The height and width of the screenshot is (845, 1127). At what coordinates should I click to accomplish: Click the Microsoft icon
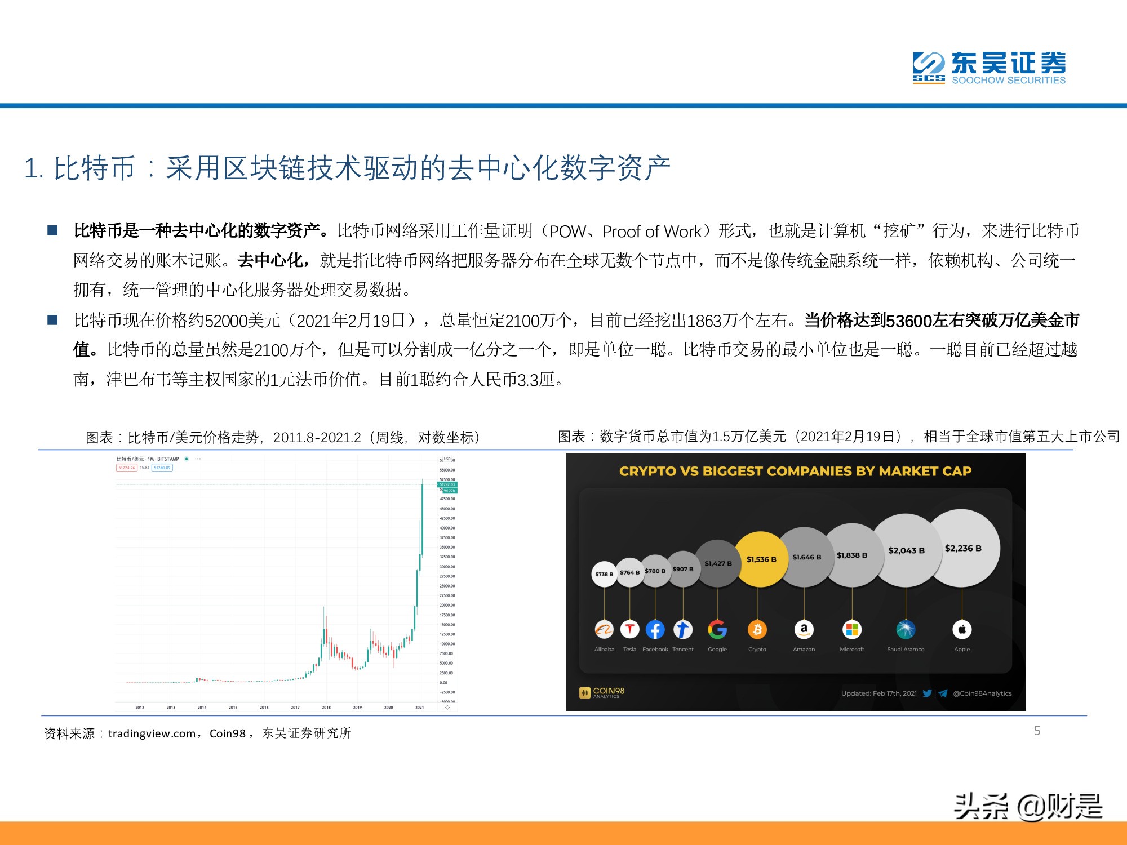tap(854, 630)
